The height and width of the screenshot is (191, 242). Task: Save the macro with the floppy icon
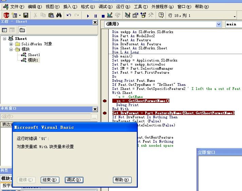click(x=26, y=15)
